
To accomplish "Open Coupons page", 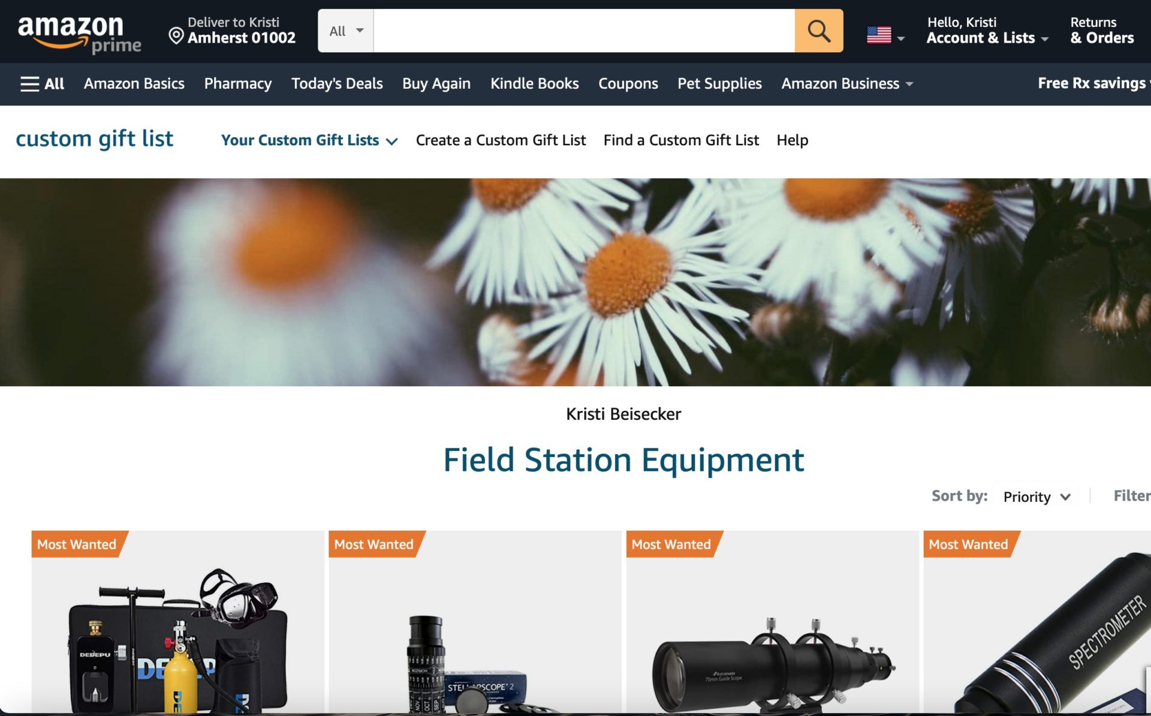I will pos(628,83).
